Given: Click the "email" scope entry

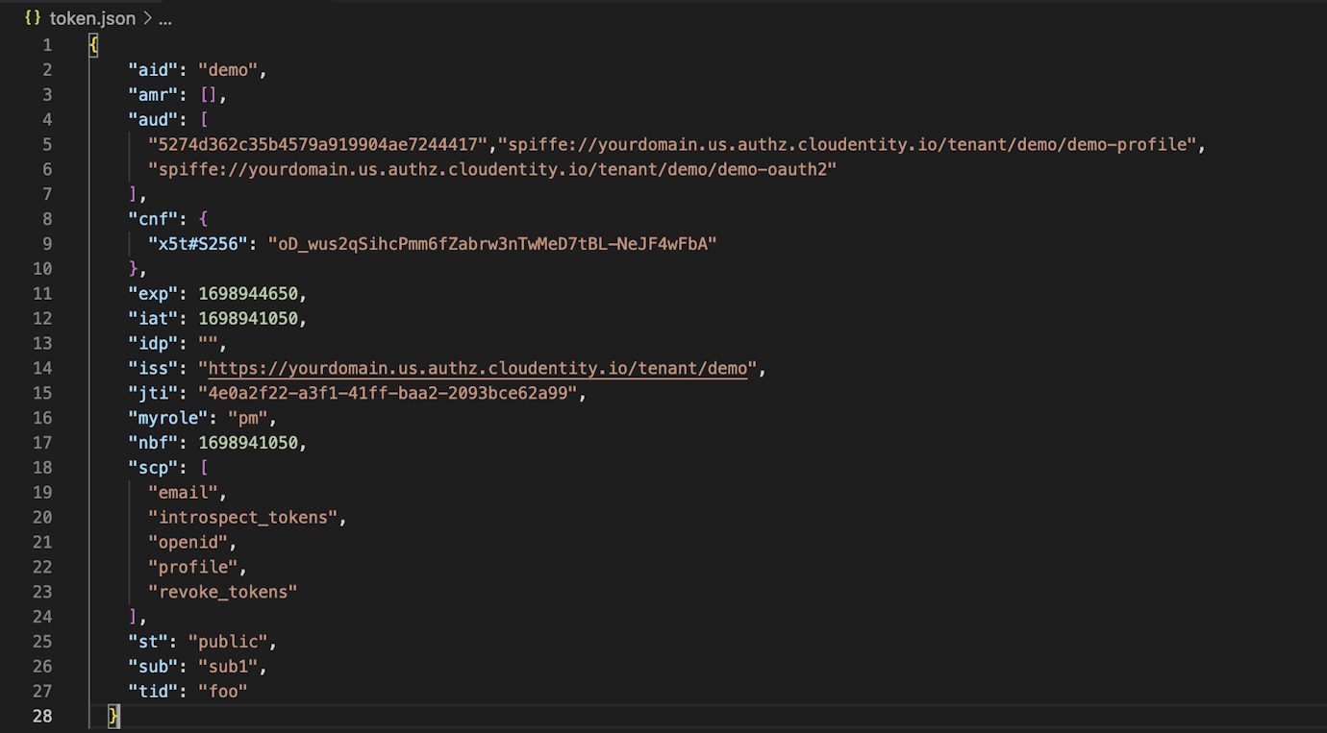Looking at the screenshot, I should pos(184,492).
